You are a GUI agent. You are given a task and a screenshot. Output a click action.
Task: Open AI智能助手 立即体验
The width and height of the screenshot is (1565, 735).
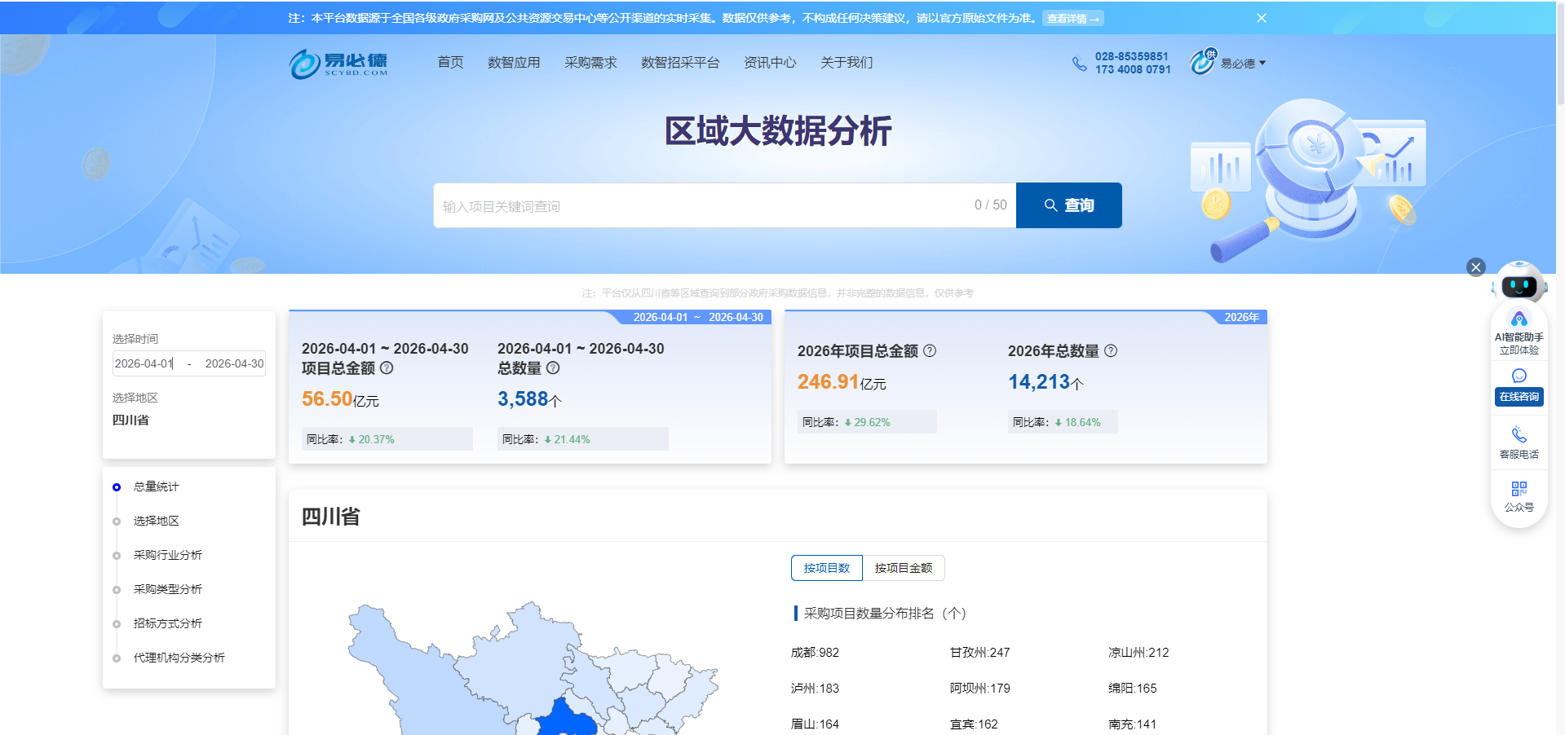pyautogui.click(x=1519, y=334)
